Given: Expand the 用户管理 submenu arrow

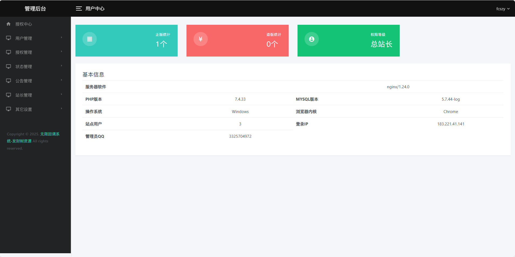Looking at the screenshot, I should point(61,37).
